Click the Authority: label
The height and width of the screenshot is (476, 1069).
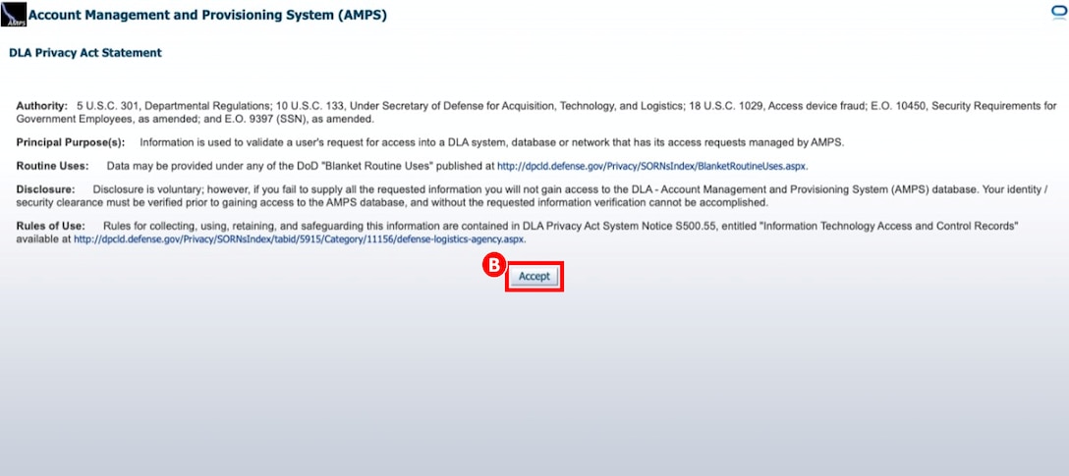pos(42,106)
